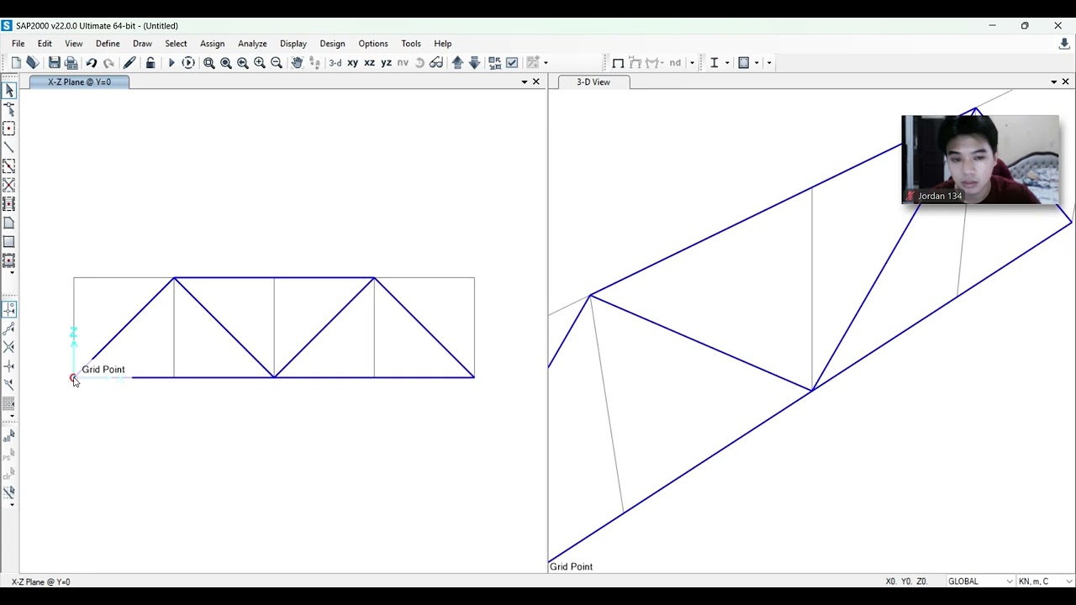This screenshot has height=605, width=1076.
Task: Set view to xy plane
Action: (x=353, y=63)
